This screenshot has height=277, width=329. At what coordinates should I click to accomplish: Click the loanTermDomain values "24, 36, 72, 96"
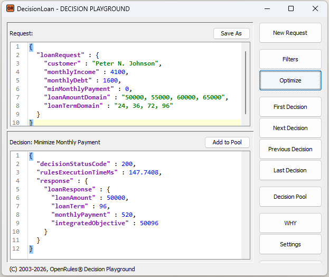tap(144, 106)
